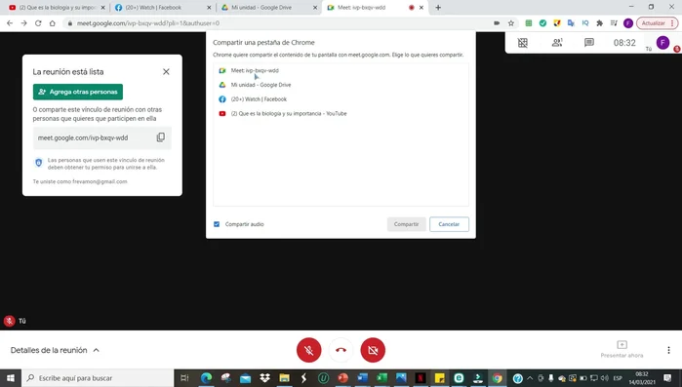Turn on the microphone in Meet
The width and height of the screenshot is (682, 387).
309,350
